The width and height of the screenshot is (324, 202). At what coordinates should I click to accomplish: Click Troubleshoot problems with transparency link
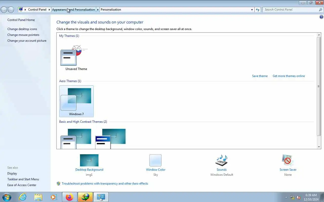click(105, 184)
